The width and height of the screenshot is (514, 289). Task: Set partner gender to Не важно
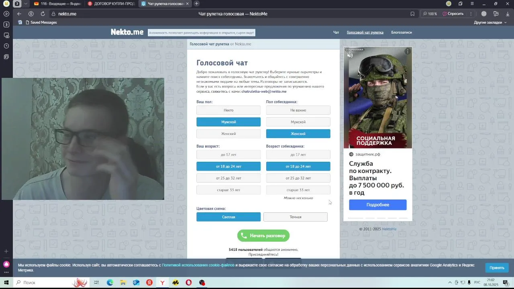[298, 110]
